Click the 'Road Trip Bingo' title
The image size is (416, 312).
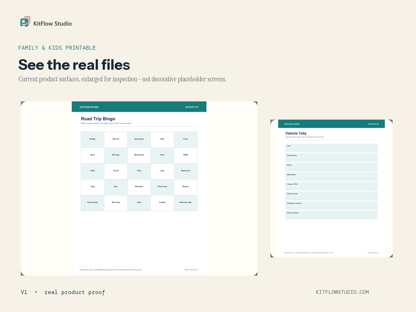pyautogui.click(x=98, y=119)
